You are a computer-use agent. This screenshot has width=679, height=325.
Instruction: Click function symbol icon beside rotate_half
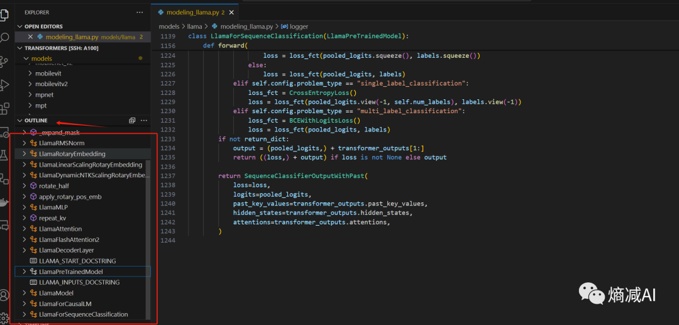tap(33, 185)
